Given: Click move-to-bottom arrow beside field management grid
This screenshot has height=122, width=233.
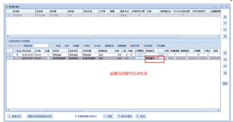Looking at the screenshot, I should point(225,73).
